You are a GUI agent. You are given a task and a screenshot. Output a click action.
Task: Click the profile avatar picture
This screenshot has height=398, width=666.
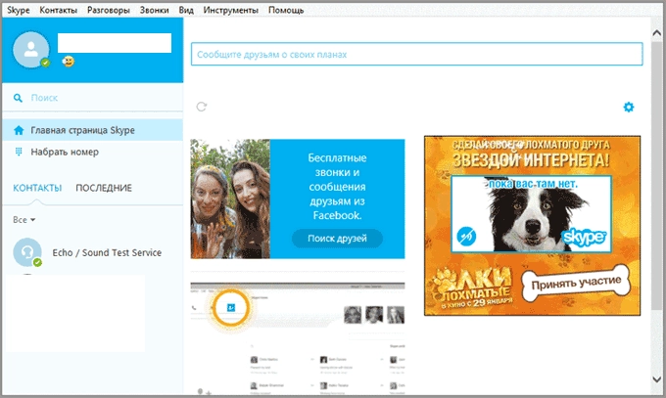click(x=30, y=50)
